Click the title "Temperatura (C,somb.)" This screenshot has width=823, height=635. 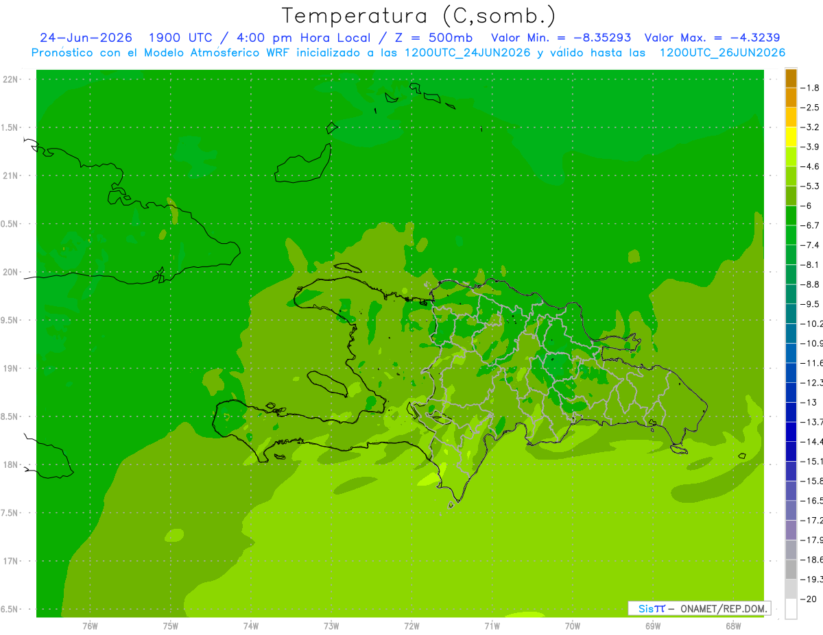419,16
